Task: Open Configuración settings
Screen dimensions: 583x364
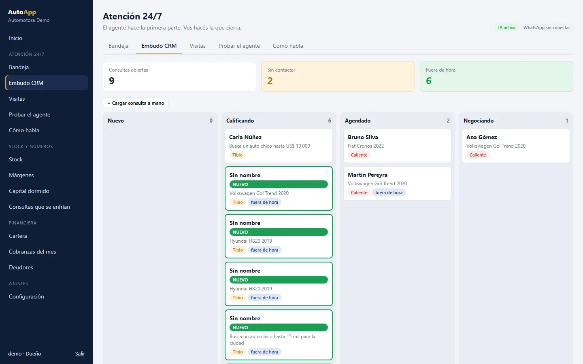Action: pos(47,296)
